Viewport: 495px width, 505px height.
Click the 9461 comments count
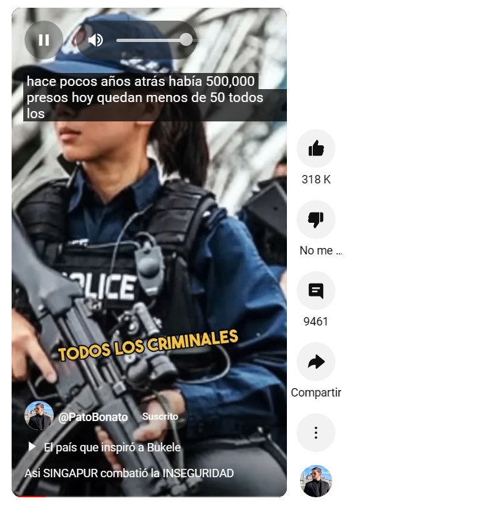tap(316, 322)
